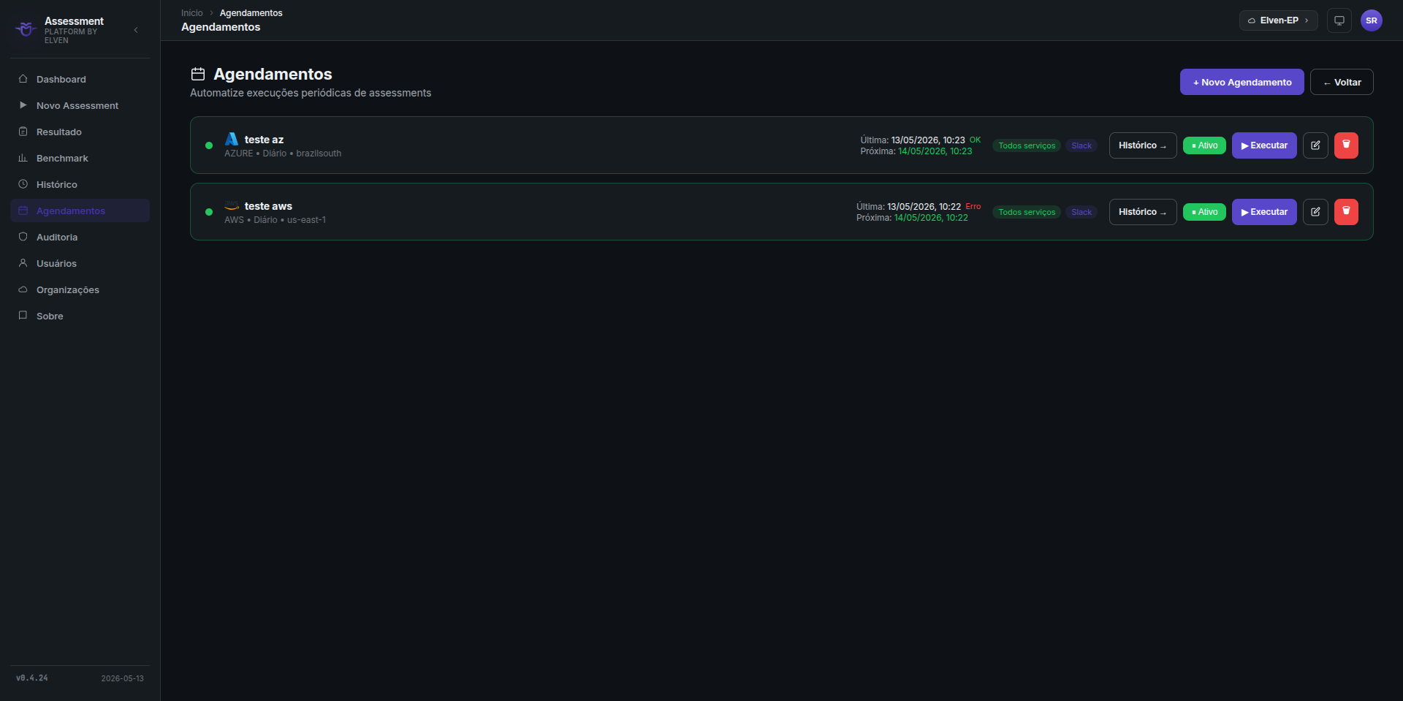1403x701 pixels.
Task: Create a schedule with Novo Agendamento
Action: click(x=1242, y=82)
